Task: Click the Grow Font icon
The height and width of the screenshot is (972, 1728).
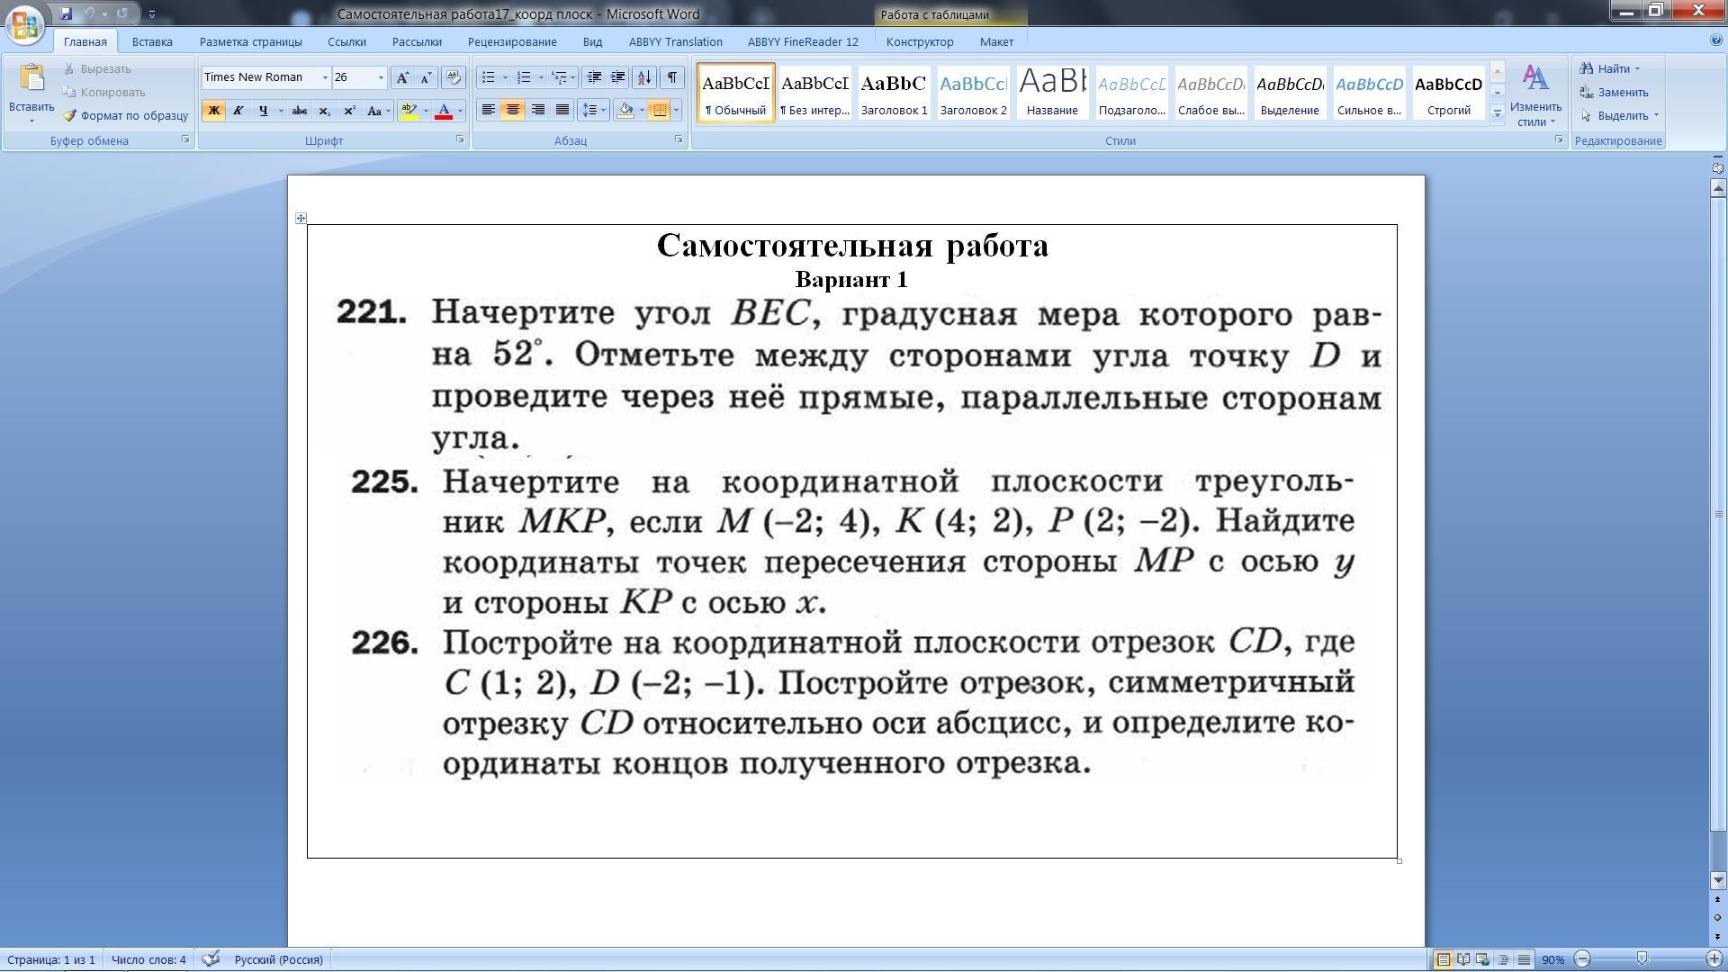Action: coord(402,77)
